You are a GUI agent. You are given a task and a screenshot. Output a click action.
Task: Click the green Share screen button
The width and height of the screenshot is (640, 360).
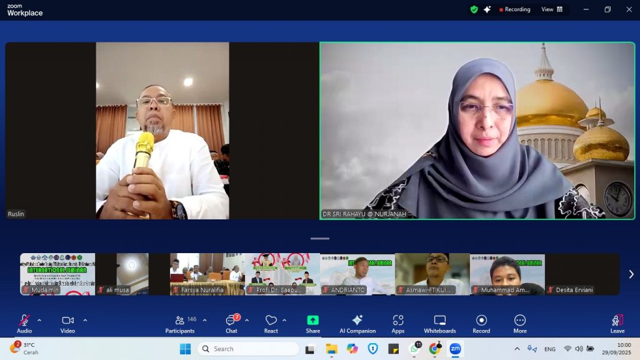point(312,322)
